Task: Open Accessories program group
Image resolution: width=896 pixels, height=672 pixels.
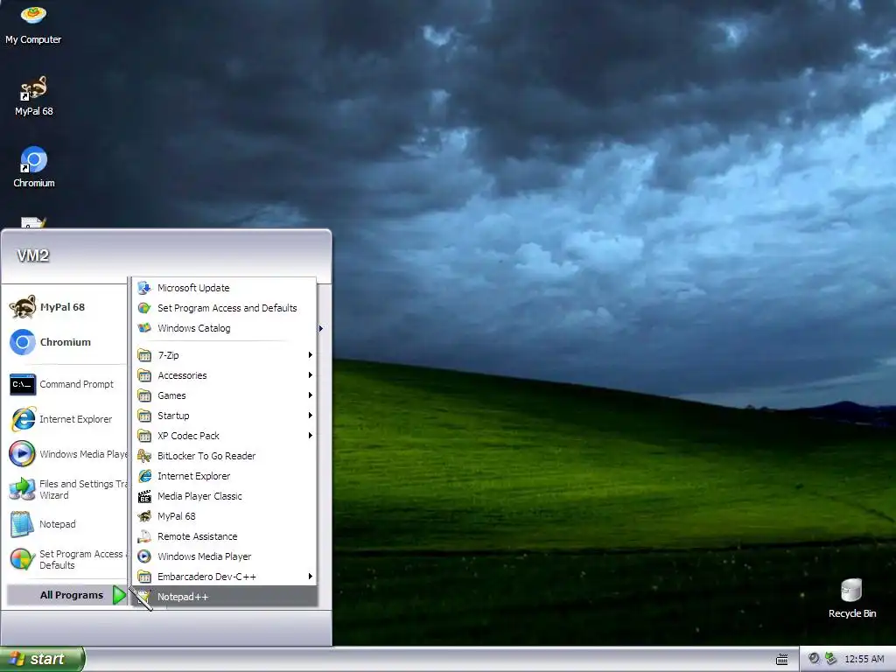Action: point(225,374)
